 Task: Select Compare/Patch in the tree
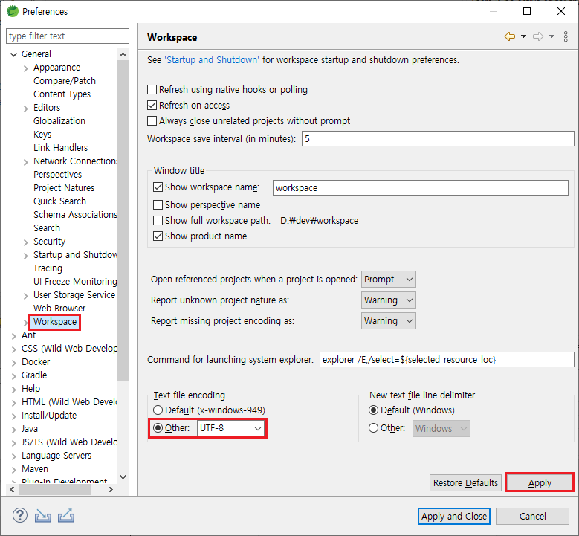tap(65, 80)
